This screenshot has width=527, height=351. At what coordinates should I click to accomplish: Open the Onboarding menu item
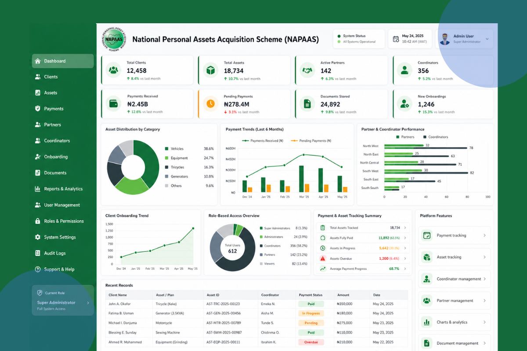(x=63, y=157)
